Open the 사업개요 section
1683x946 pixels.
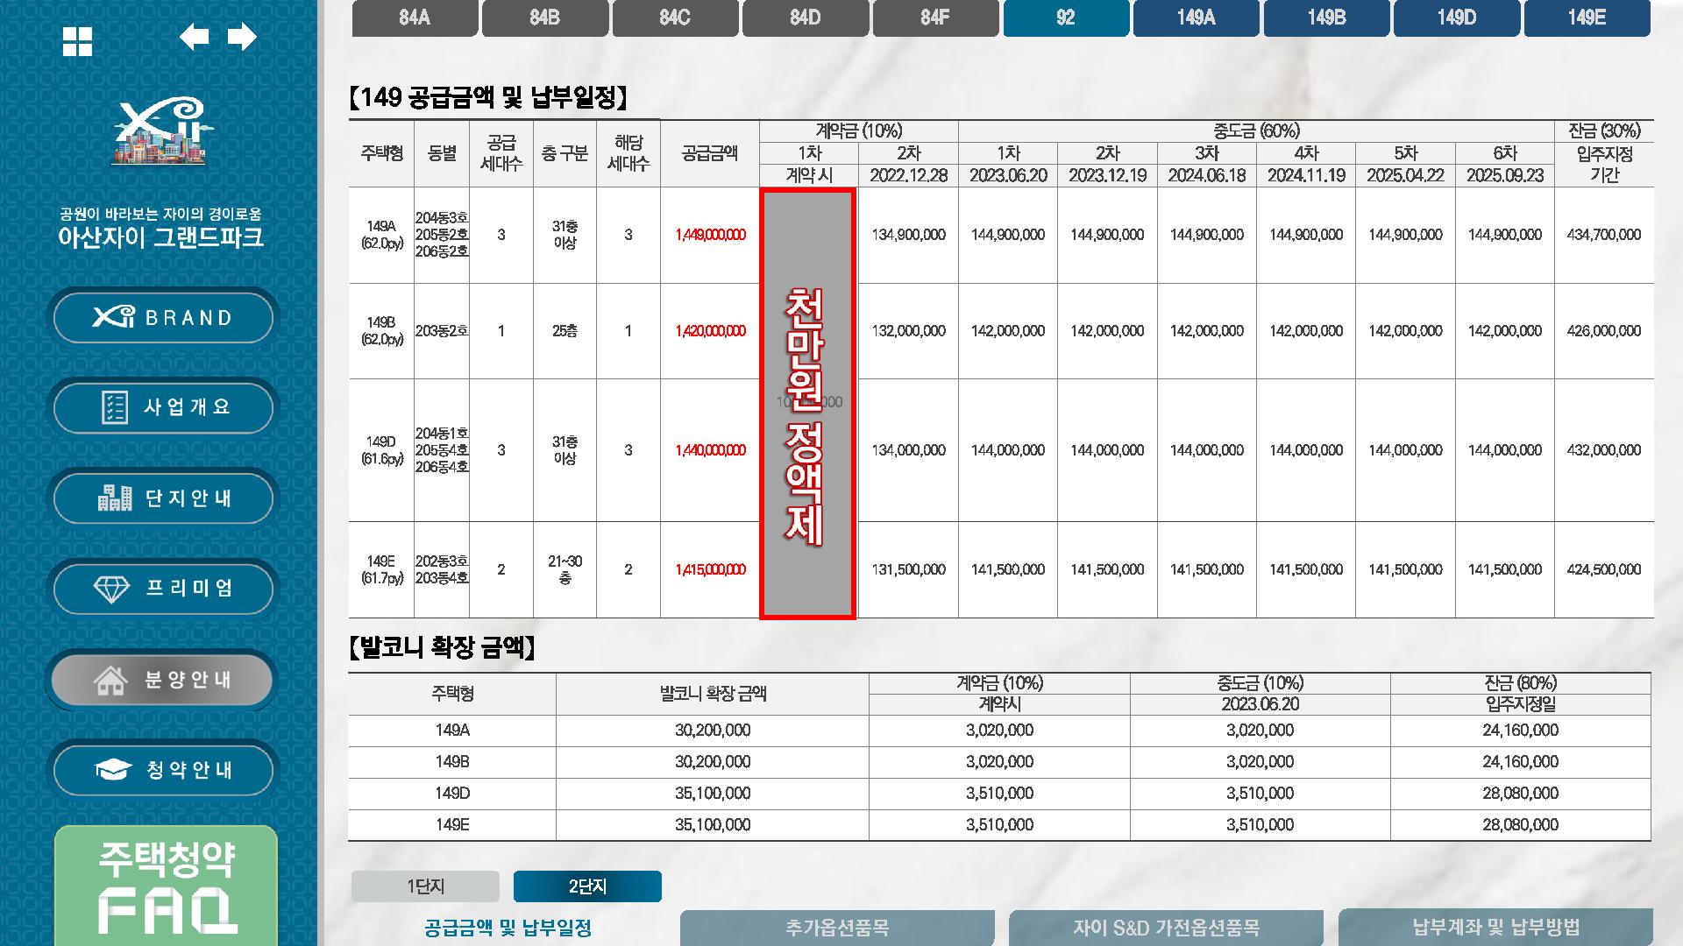pos(163,407)
